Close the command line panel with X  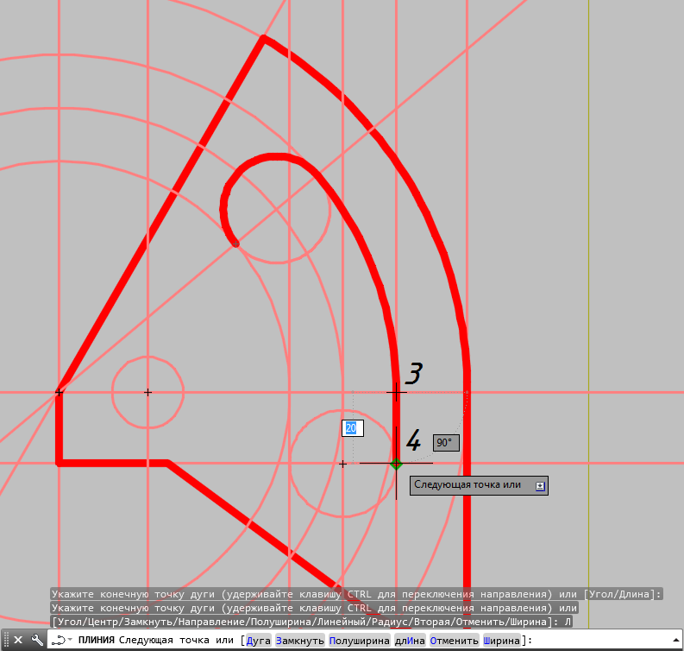click(18, 640)
